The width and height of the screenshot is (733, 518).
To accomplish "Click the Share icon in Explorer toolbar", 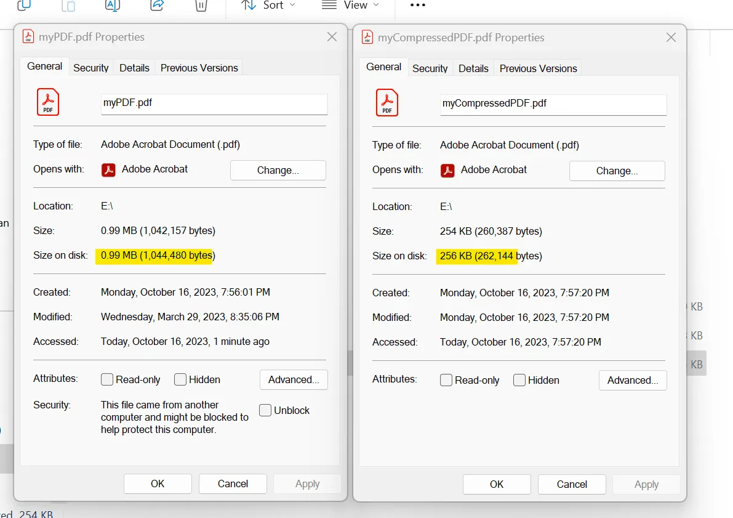I will pos(157,5).
